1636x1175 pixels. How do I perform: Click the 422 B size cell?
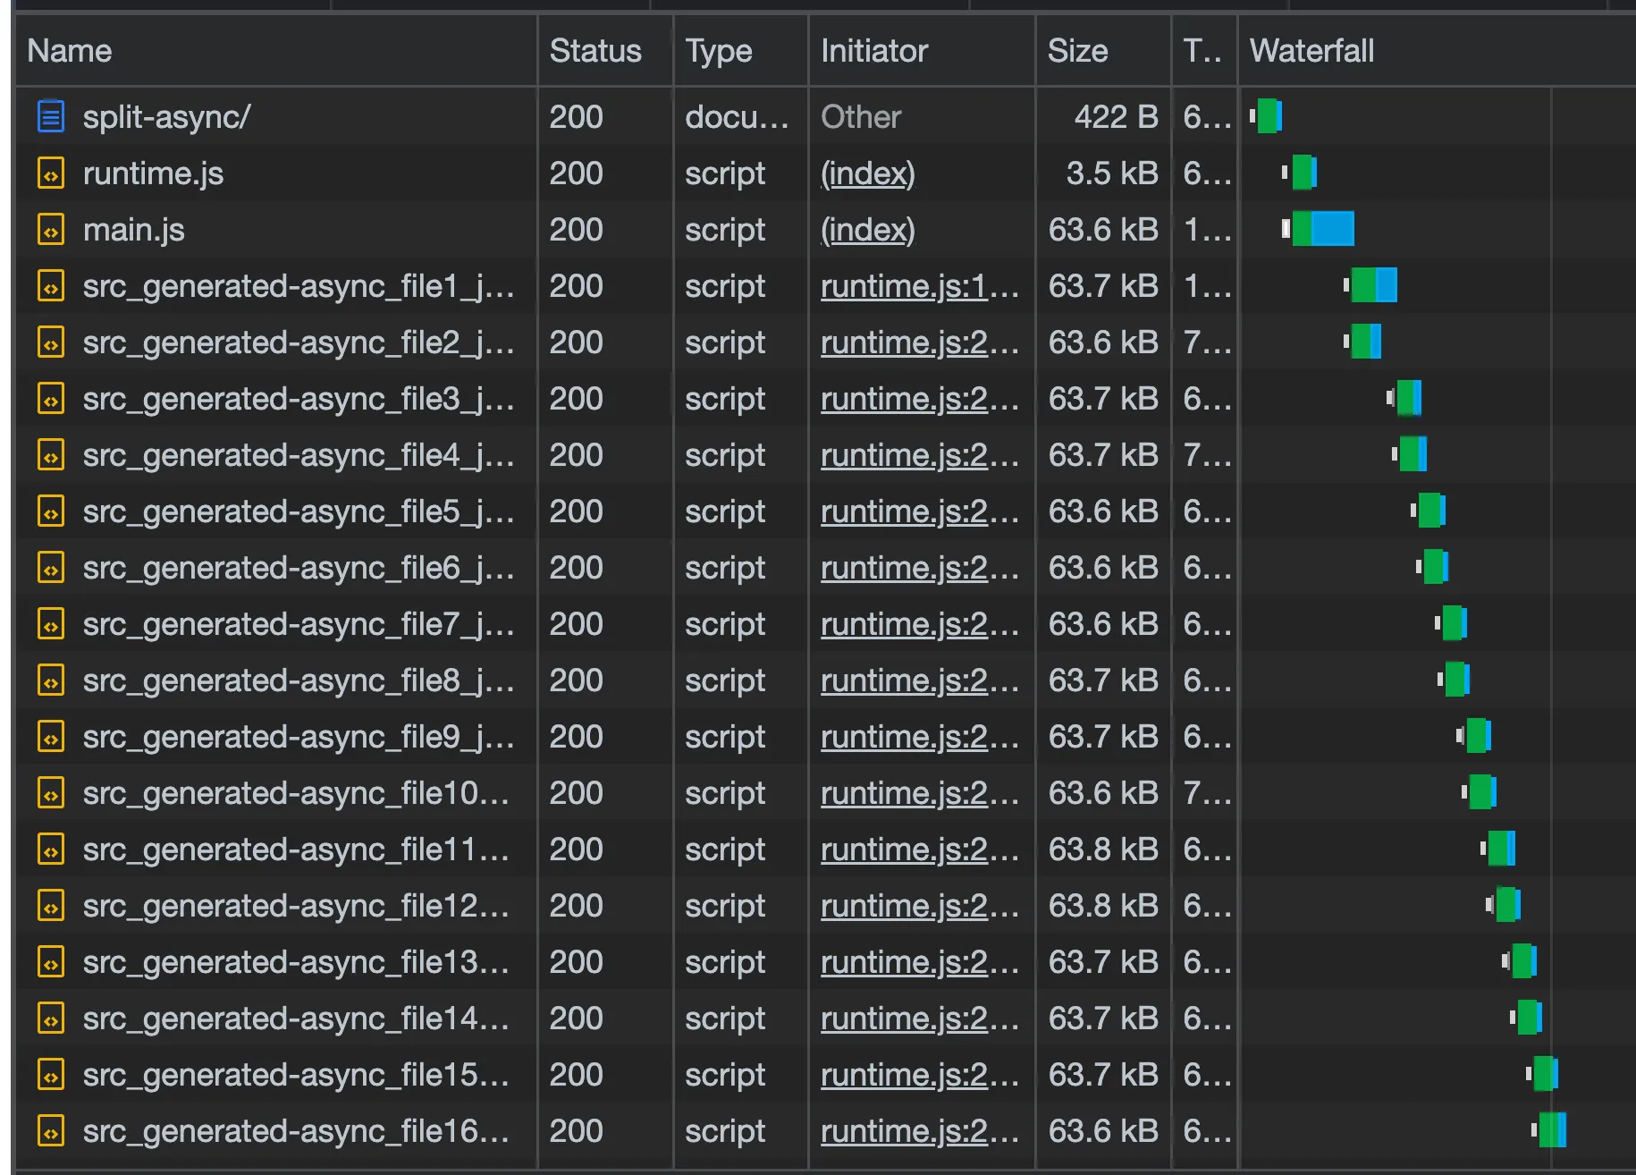pos(1116,116)
